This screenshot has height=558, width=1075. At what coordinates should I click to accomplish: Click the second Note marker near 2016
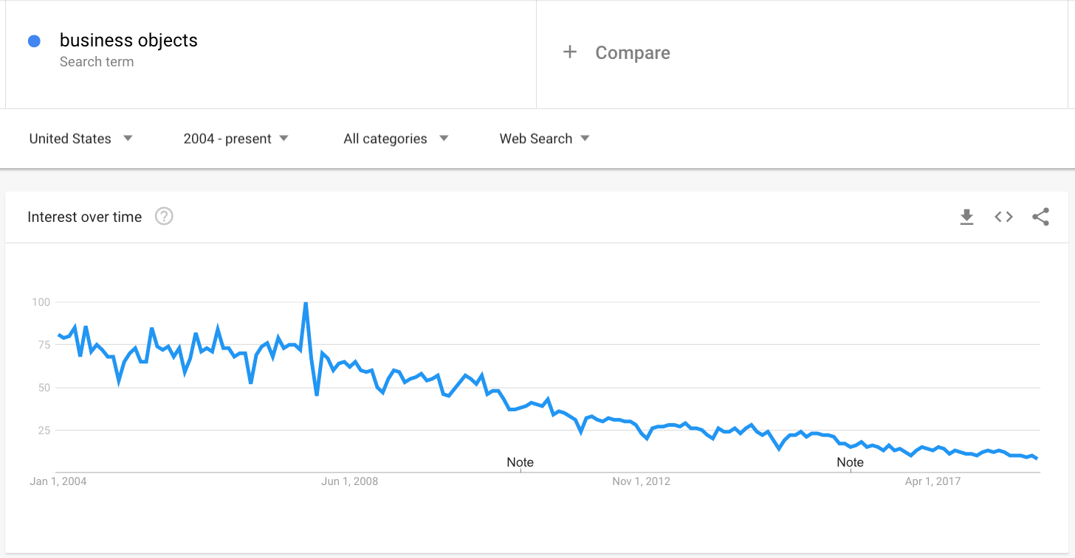(850, 462)
